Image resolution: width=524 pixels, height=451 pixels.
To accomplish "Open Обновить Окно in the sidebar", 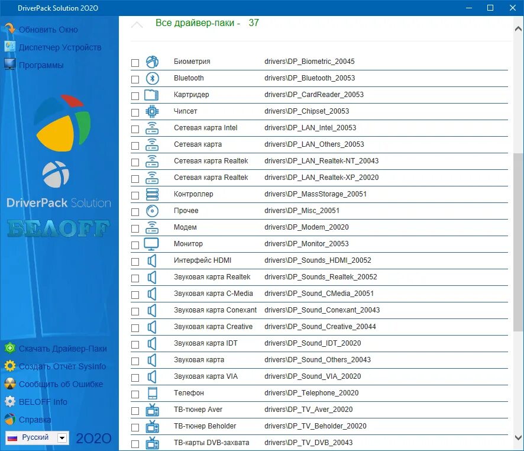I will tap(48, 30).
